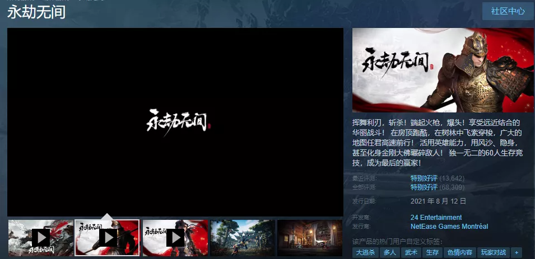Click the 该产品的热门用户自定义标签 heading
Viewport: 535px width, 259px height.
coord(397,242)
